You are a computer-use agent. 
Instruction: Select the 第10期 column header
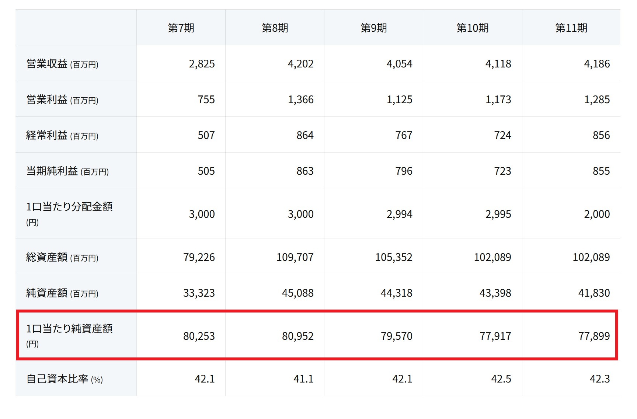point(472,28)
